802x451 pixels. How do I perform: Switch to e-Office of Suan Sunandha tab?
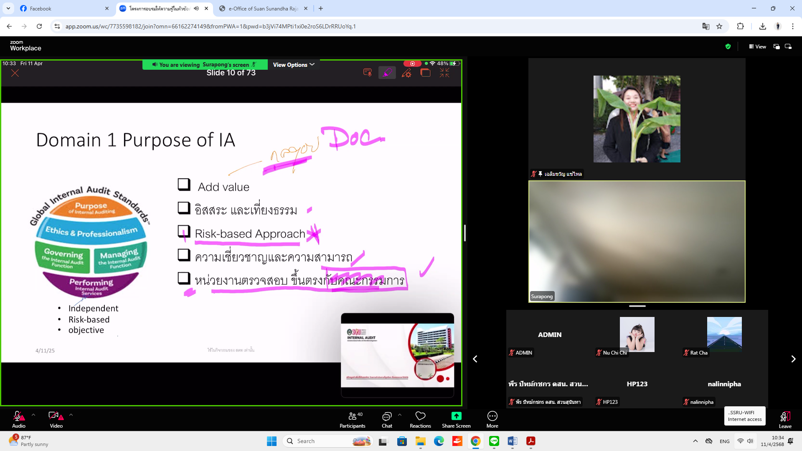(261, 8)
